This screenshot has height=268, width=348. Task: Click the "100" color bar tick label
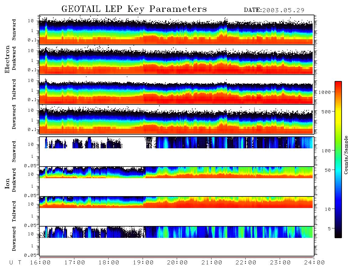[326, 151]
